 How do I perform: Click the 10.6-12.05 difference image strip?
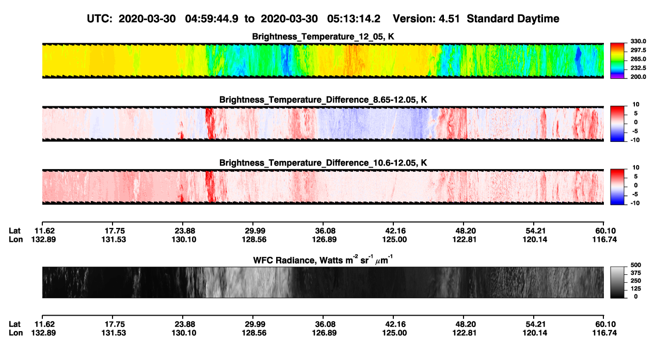(x=323, y=186)
